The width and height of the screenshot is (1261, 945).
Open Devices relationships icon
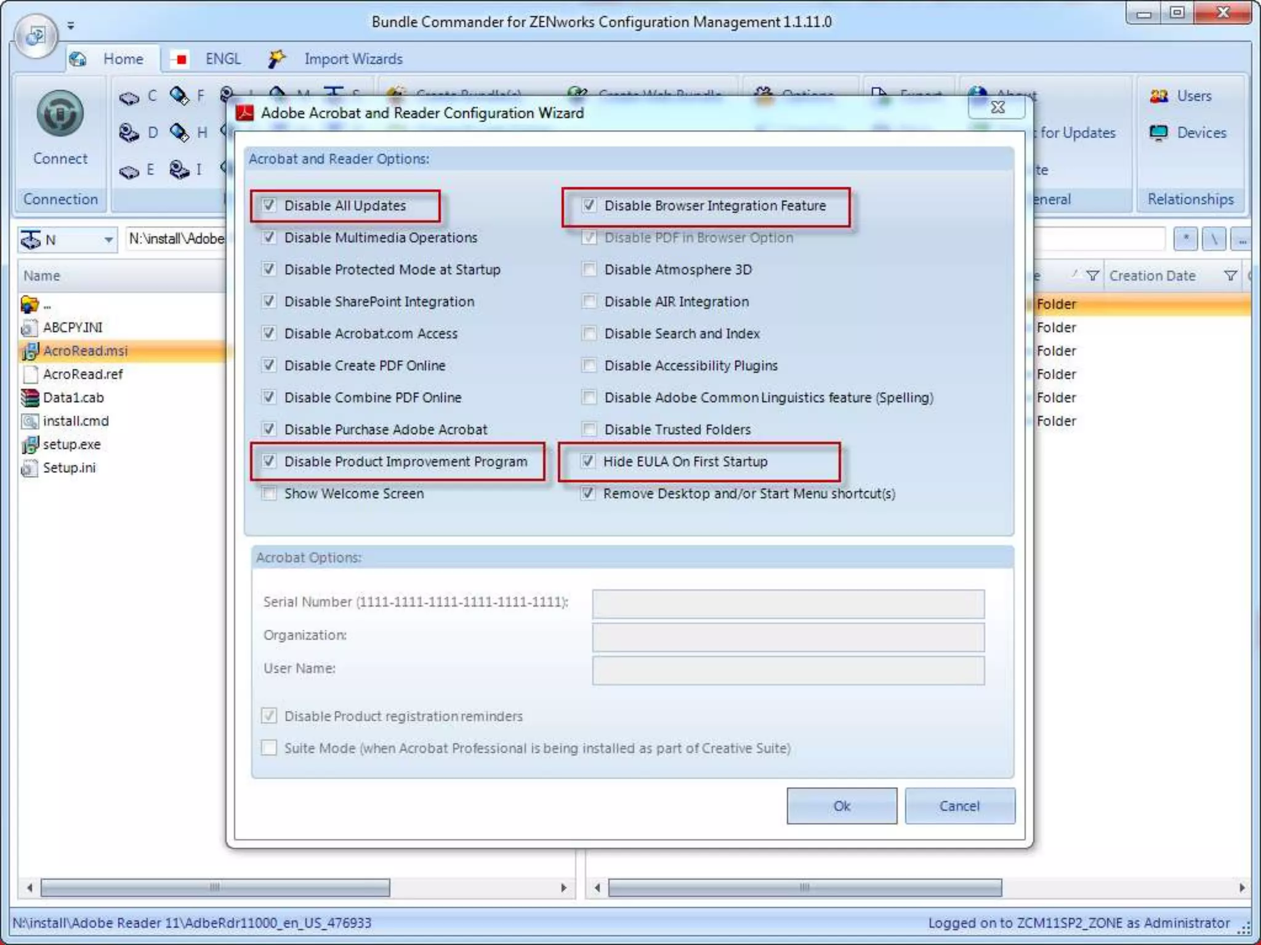[1159, 133]
